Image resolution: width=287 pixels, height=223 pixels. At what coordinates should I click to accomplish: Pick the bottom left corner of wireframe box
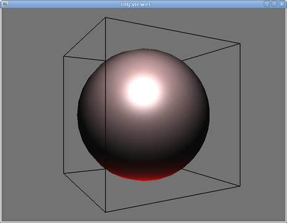click(x=64, y=174)
